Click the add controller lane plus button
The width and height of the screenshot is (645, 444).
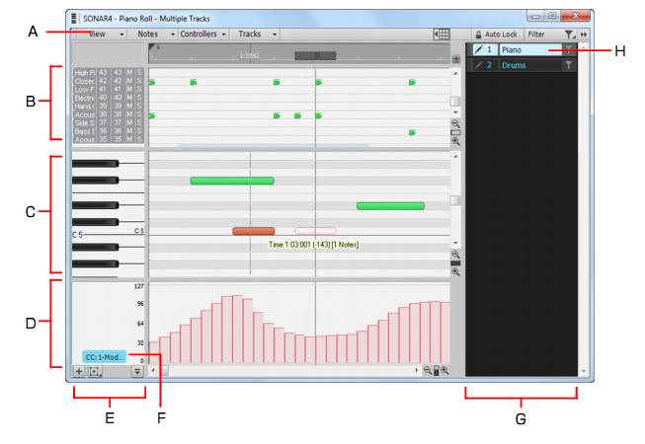coord(79,372)
